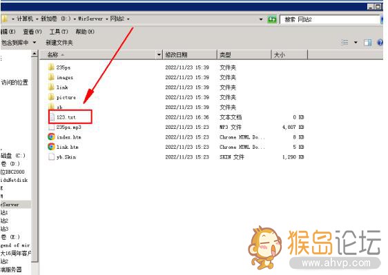Click the 搜索 网站2 search field
The width and height of the screenshot is (388, 275).
click(330, 19)
